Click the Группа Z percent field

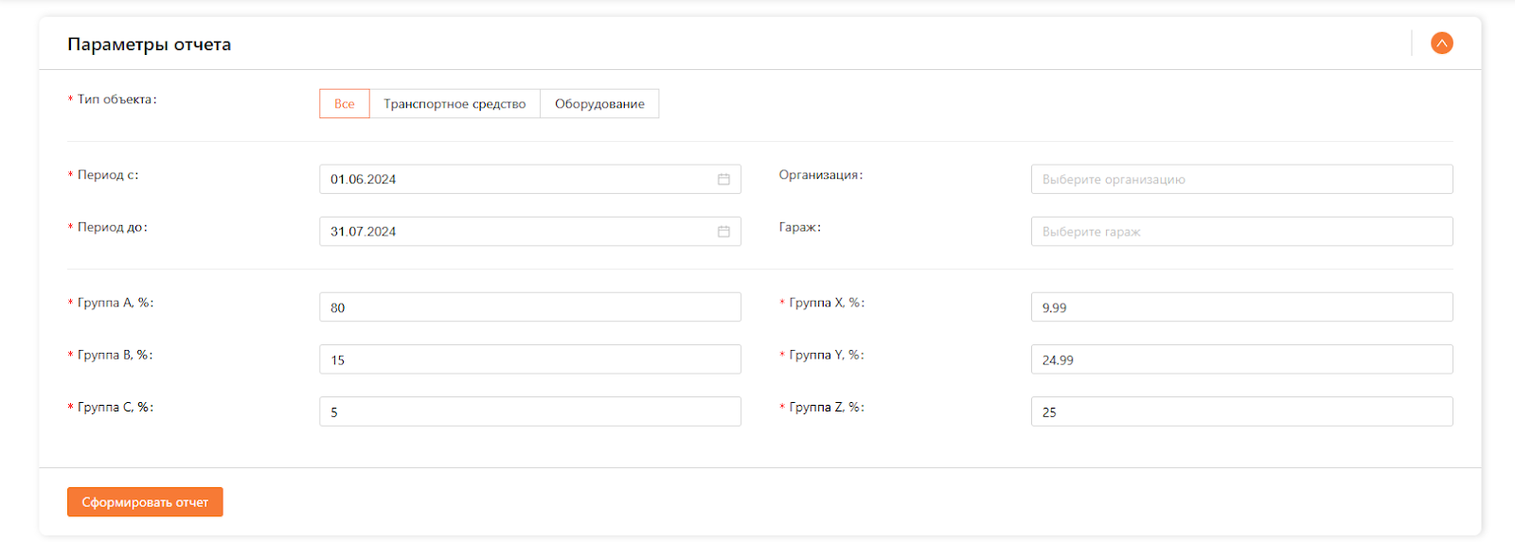[x=1240, y=411]
